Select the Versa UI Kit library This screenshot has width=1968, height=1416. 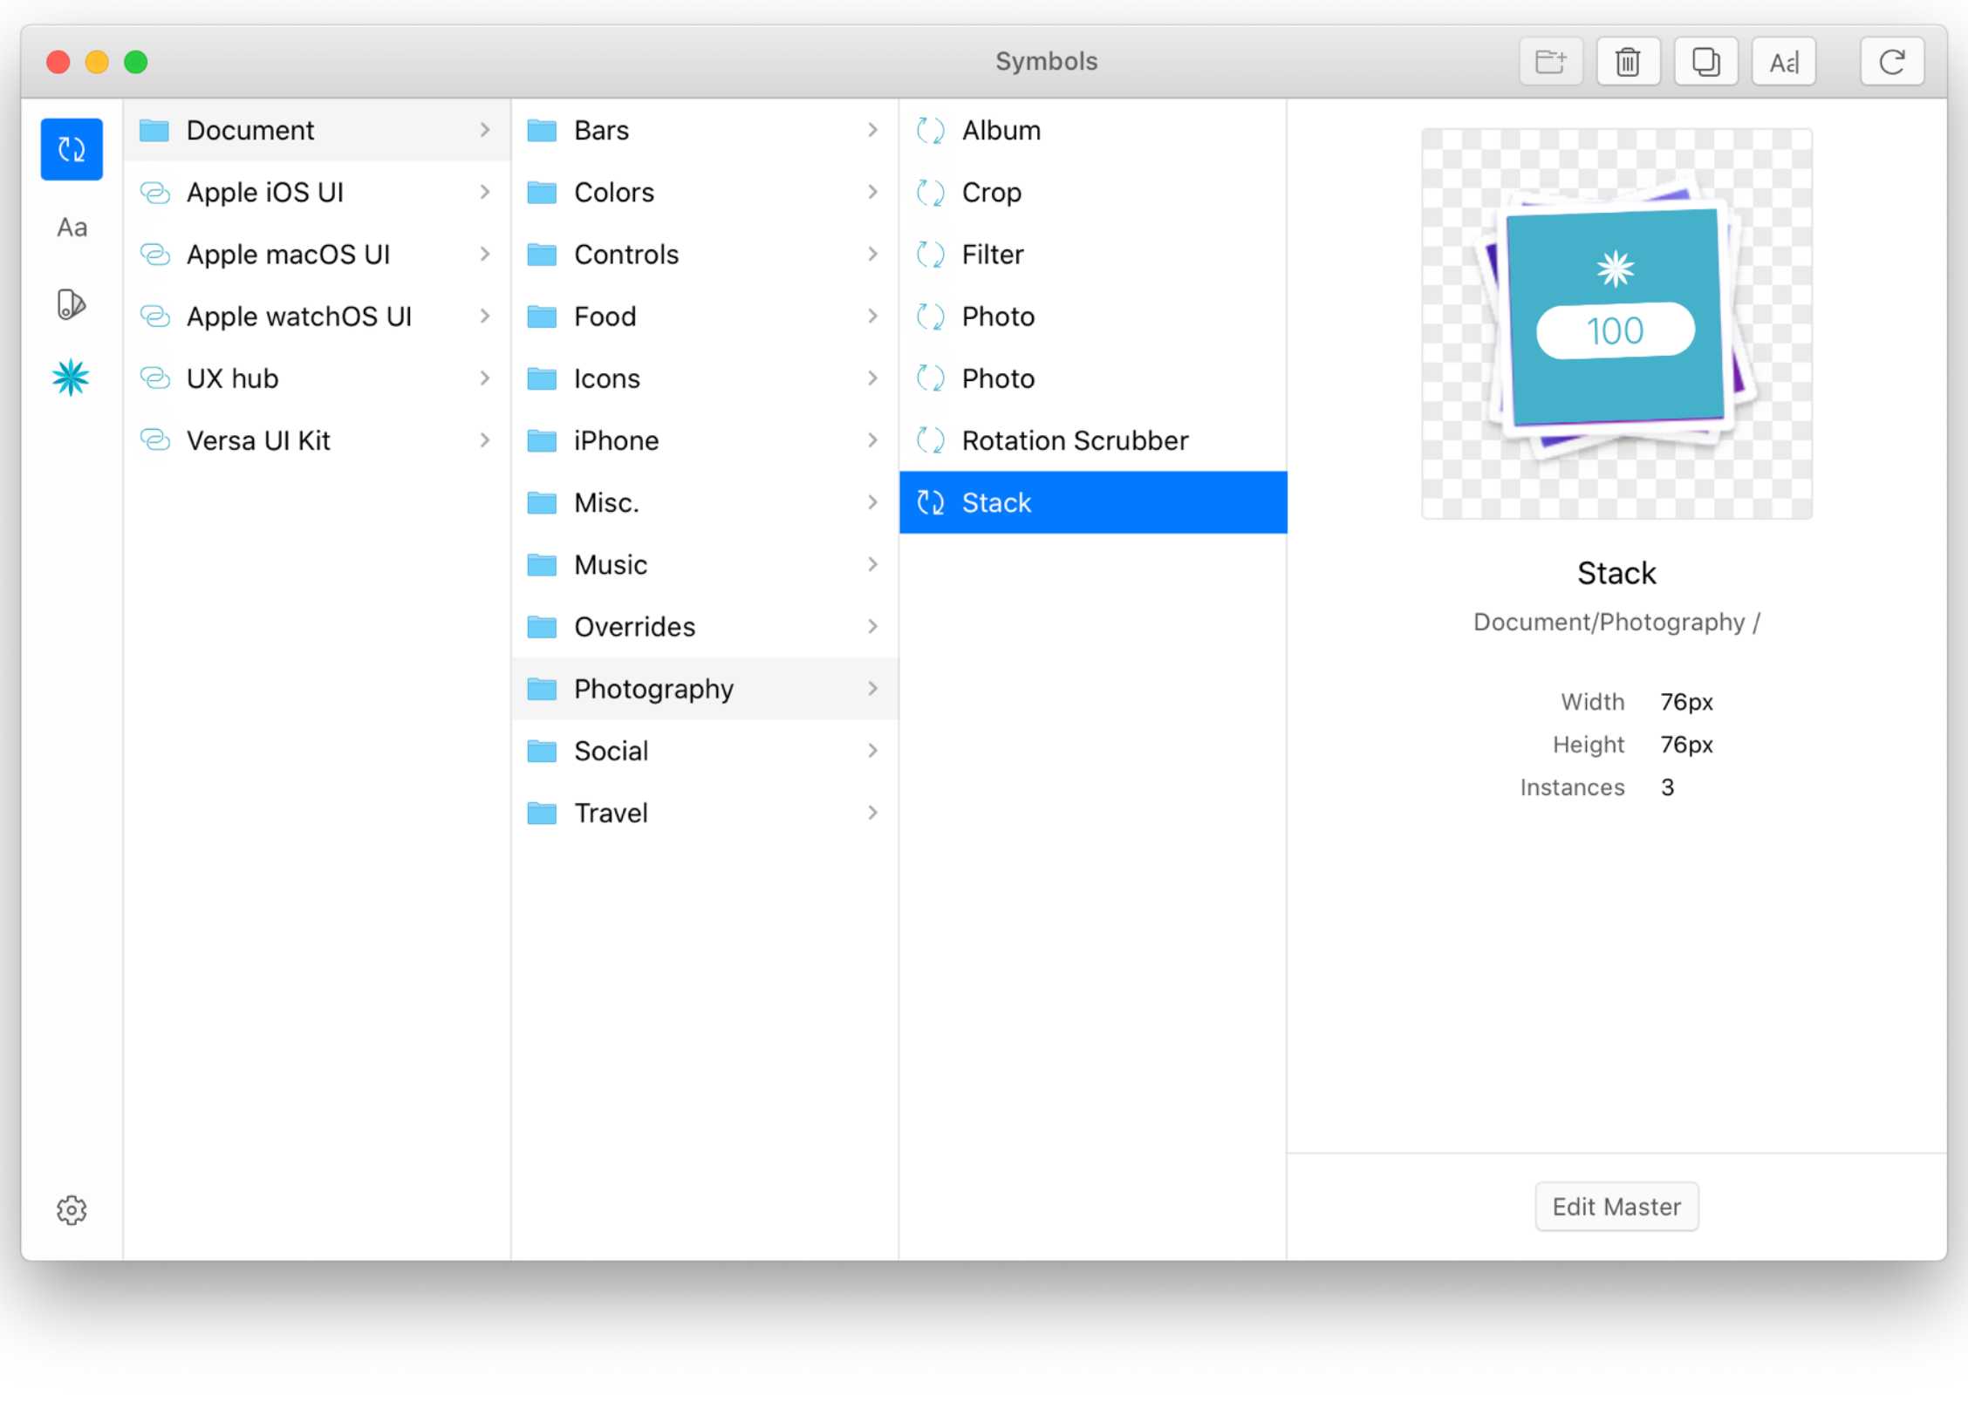[258, 440]
